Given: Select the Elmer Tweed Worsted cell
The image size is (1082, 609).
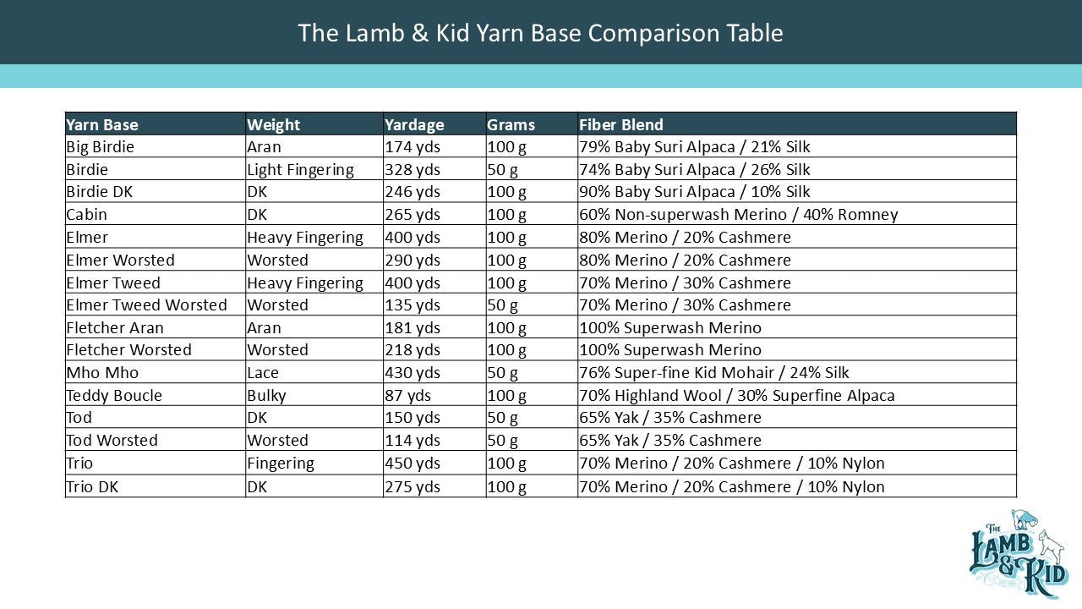Looking at the screenshot, I should 146,304.
